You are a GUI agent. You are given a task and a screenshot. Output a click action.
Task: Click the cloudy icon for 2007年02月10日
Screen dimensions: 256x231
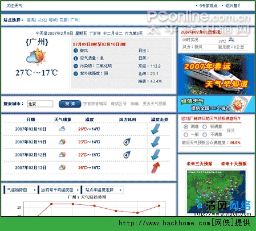62,129
